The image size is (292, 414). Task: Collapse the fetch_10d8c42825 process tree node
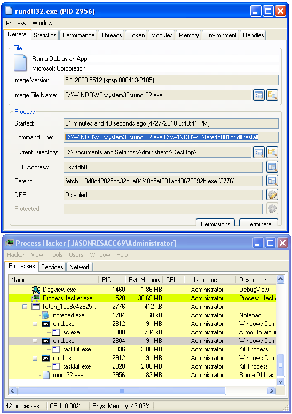pyautogui.click(x=25, y=307)
